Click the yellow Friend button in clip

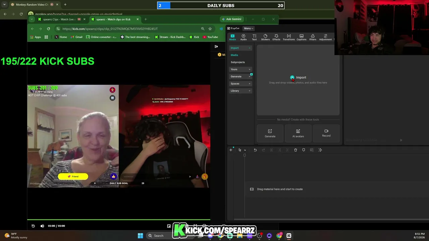pos(73,176)
